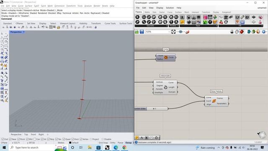Image resolution: width=268 pixels, height=151 pixels.
Task: Click the number slider on Grasshopper canvas
Action: 151,109
